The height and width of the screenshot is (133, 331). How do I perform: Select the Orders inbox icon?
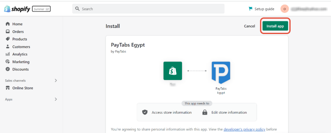8,31
